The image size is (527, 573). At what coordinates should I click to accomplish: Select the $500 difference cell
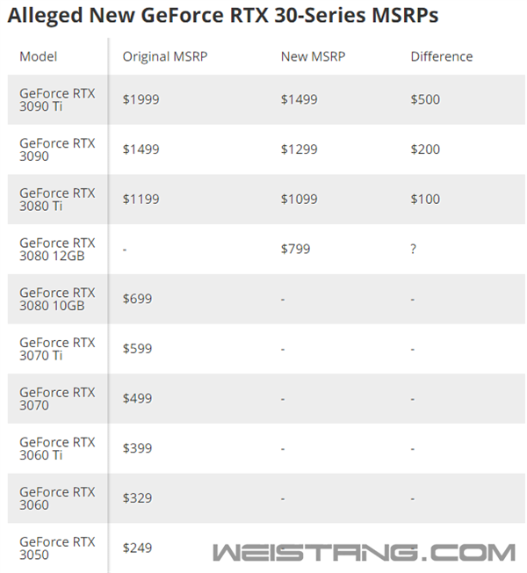[425, 99]
